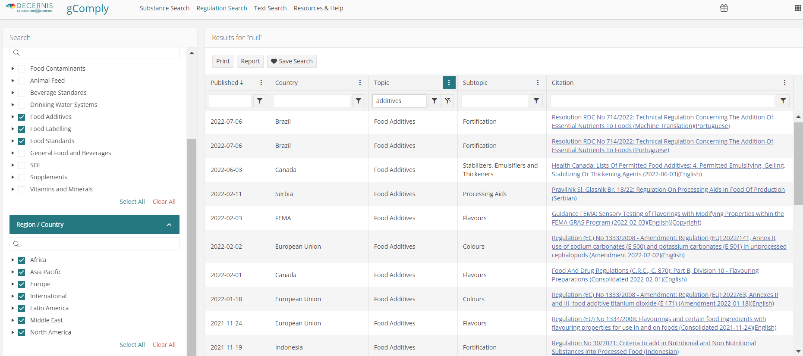Open the gift box icon in header
This screenshot has width=803, height=356.
[x=724, y=8]
